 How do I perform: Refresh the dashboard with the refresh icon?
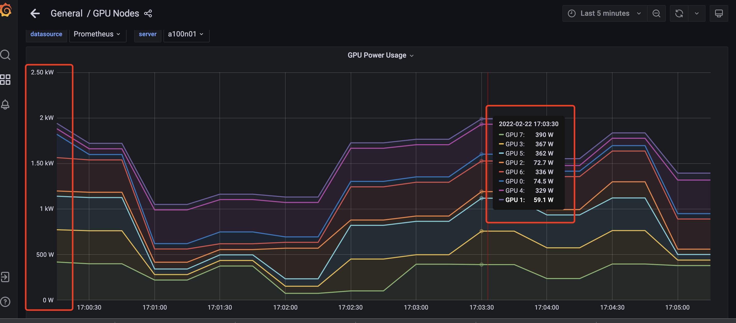679,13
